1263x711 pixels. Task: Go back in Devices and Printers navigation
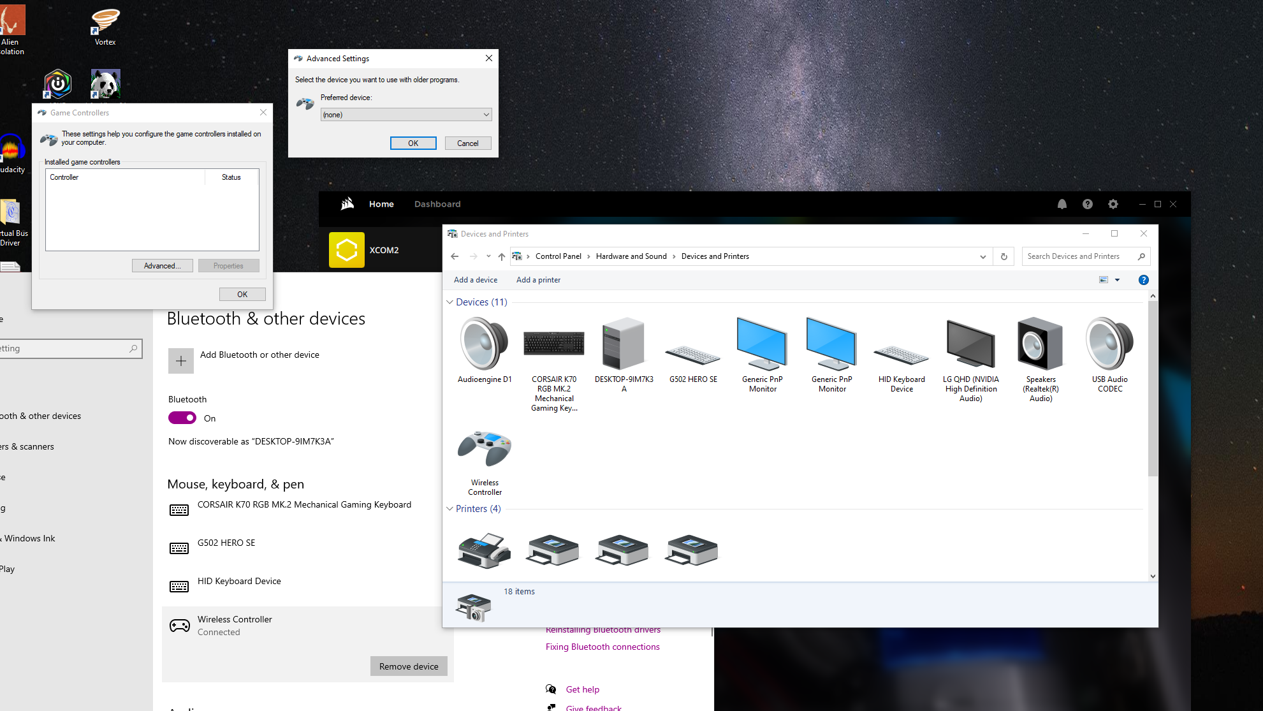pyautogui.click(x=455, y=256)
